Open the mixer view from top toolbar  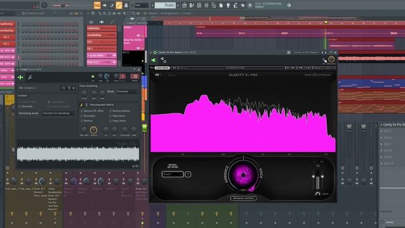[x=206, y=5]
